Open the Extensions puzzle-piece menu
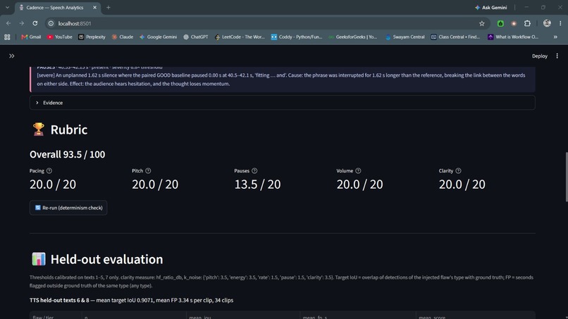 (x=527, y=23)
